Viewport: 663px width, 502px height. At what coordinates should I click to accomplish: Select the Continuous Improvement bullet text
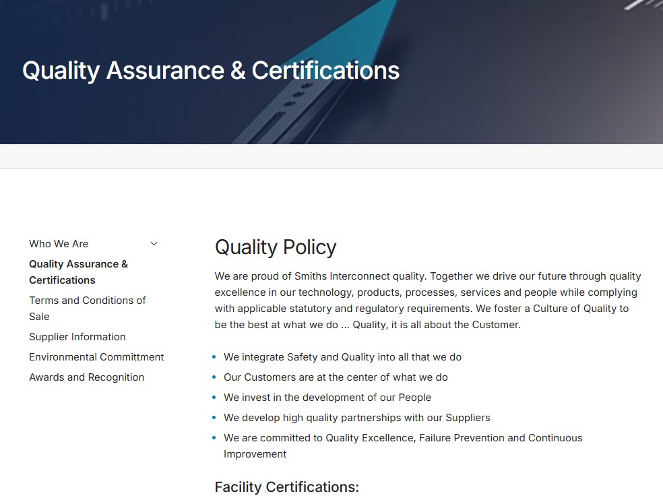[403, 437]
